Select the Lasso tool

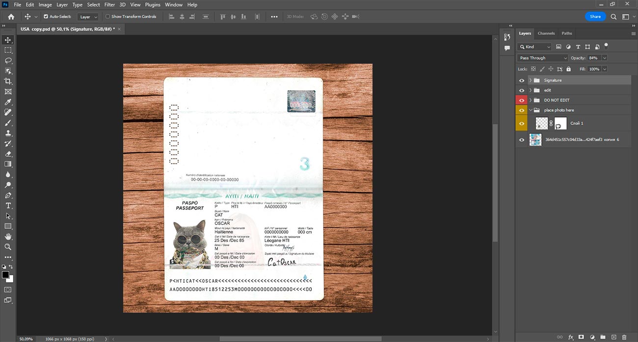coord(8,60)
